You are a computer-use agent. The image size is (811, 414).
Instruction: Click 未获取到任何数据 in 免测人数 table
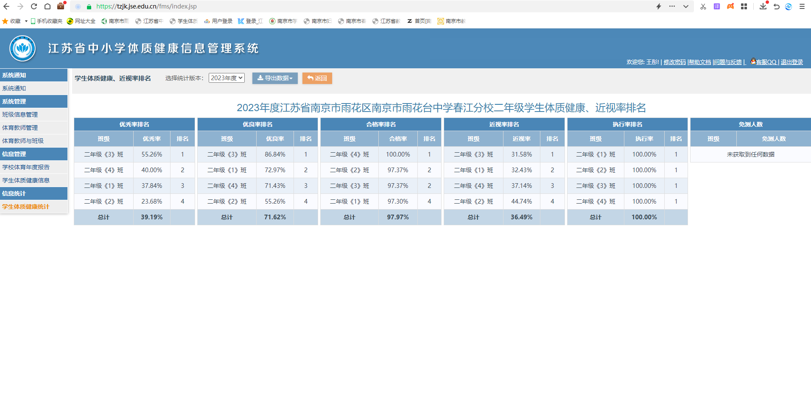pyautogui.click(x=751, y=154)
